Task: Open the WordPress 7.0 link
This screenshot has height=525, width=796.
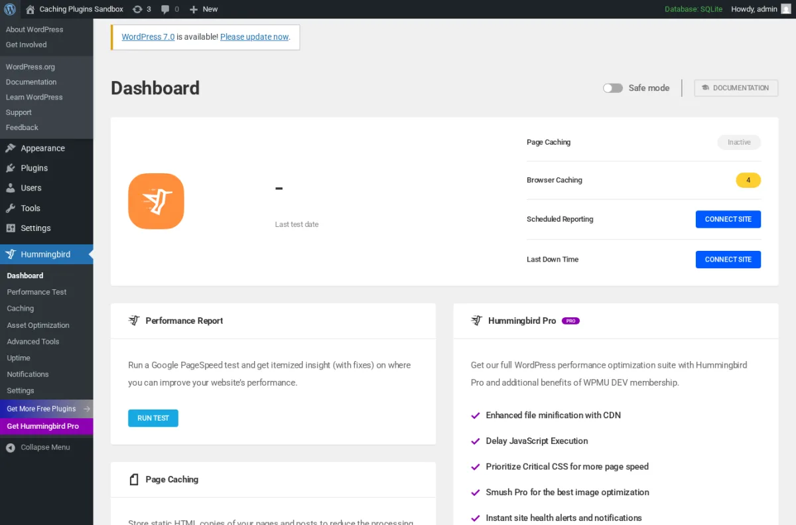Action: pyautogui.click(x=148, y=37)
